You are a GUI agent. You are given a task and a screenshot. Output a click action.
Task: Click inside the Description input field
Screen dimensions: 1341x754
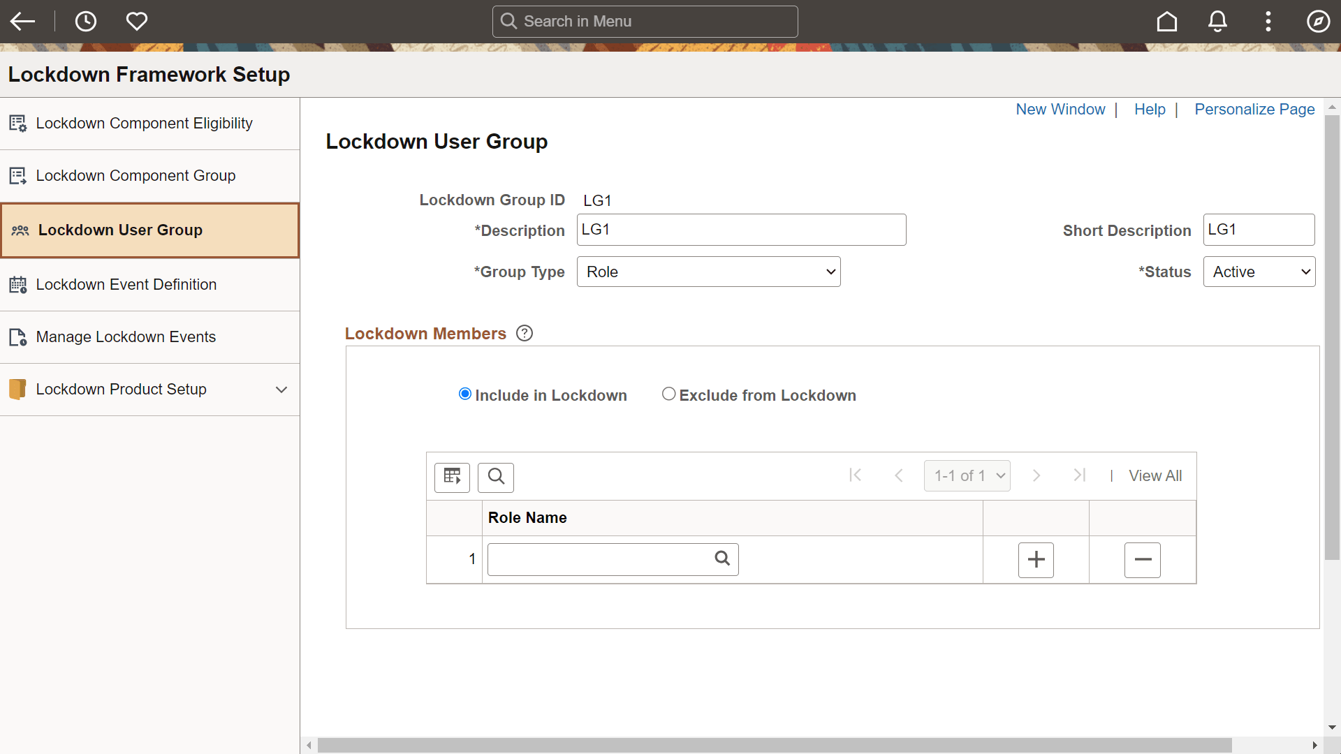740,229
